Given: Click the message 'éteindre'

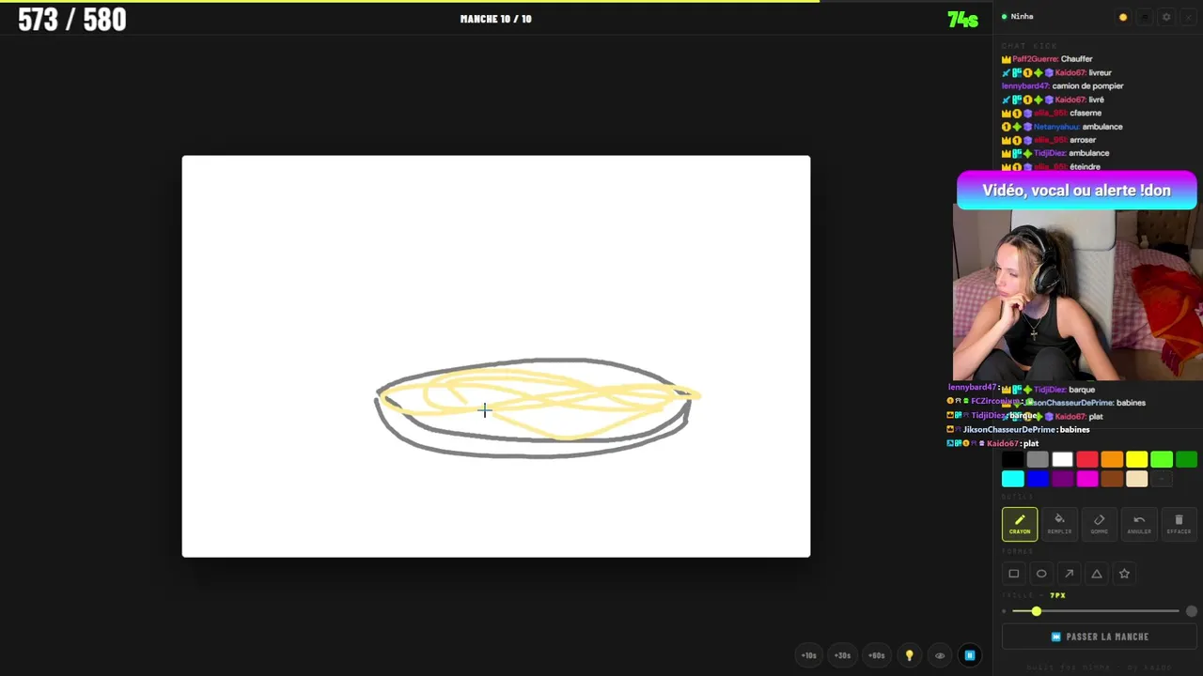Looking at the screenshot, I should coord(1085,166).
